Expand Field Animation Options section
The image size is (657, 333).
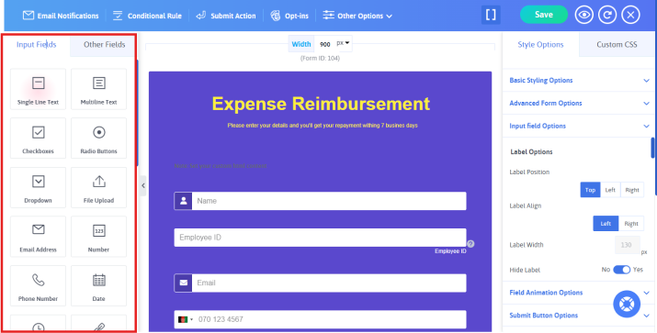click(578, 293)
